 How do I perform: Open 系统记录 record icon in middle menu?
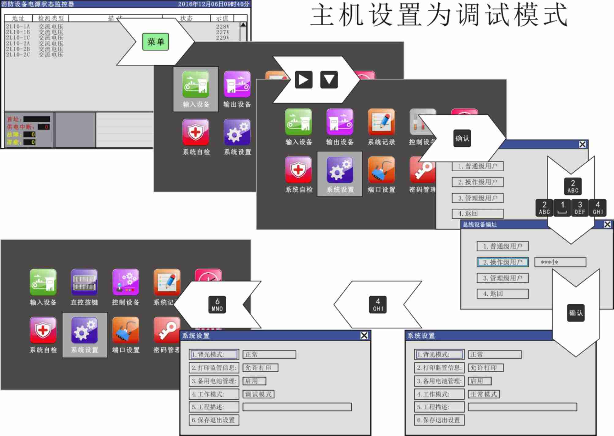381,122
